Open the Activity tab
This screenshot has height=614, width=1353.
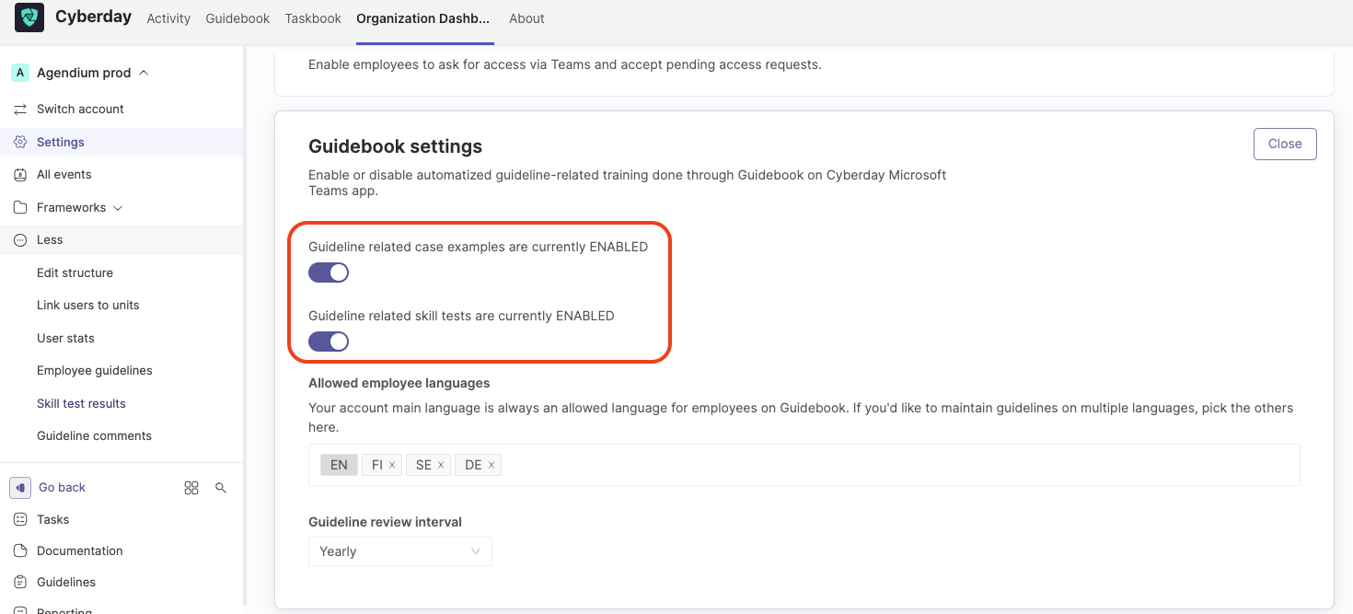(168, 18)
